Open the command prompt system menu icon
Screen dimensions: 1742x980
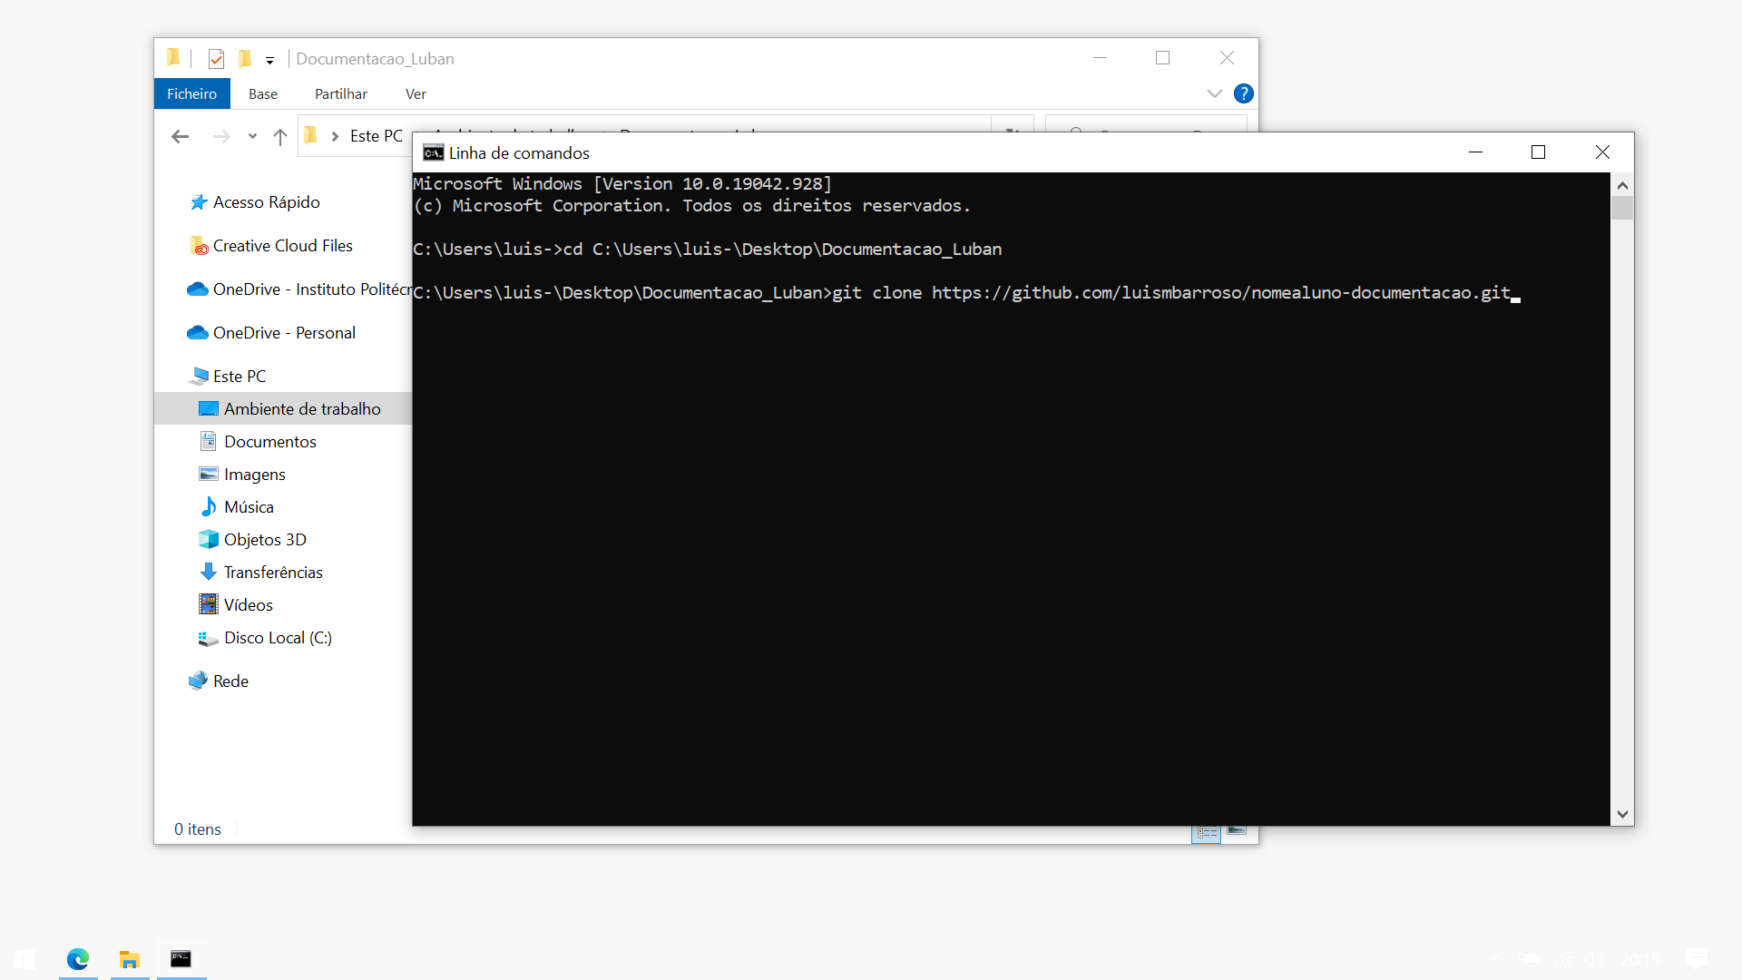pos(434,152)
